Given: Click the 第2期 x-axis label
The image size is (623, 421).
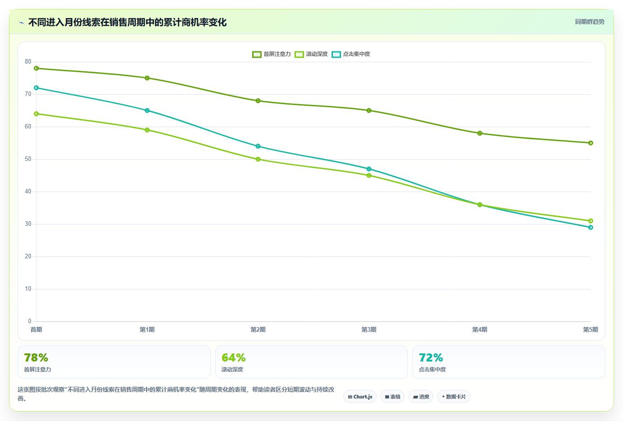Looking at the screenshot, I should coord(258,330).
